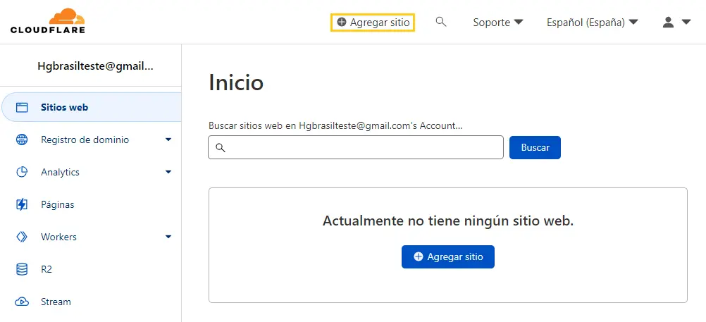Click the Workers diamond brackets icon
This screenshot has width=706, height=322.
(22, 237)
